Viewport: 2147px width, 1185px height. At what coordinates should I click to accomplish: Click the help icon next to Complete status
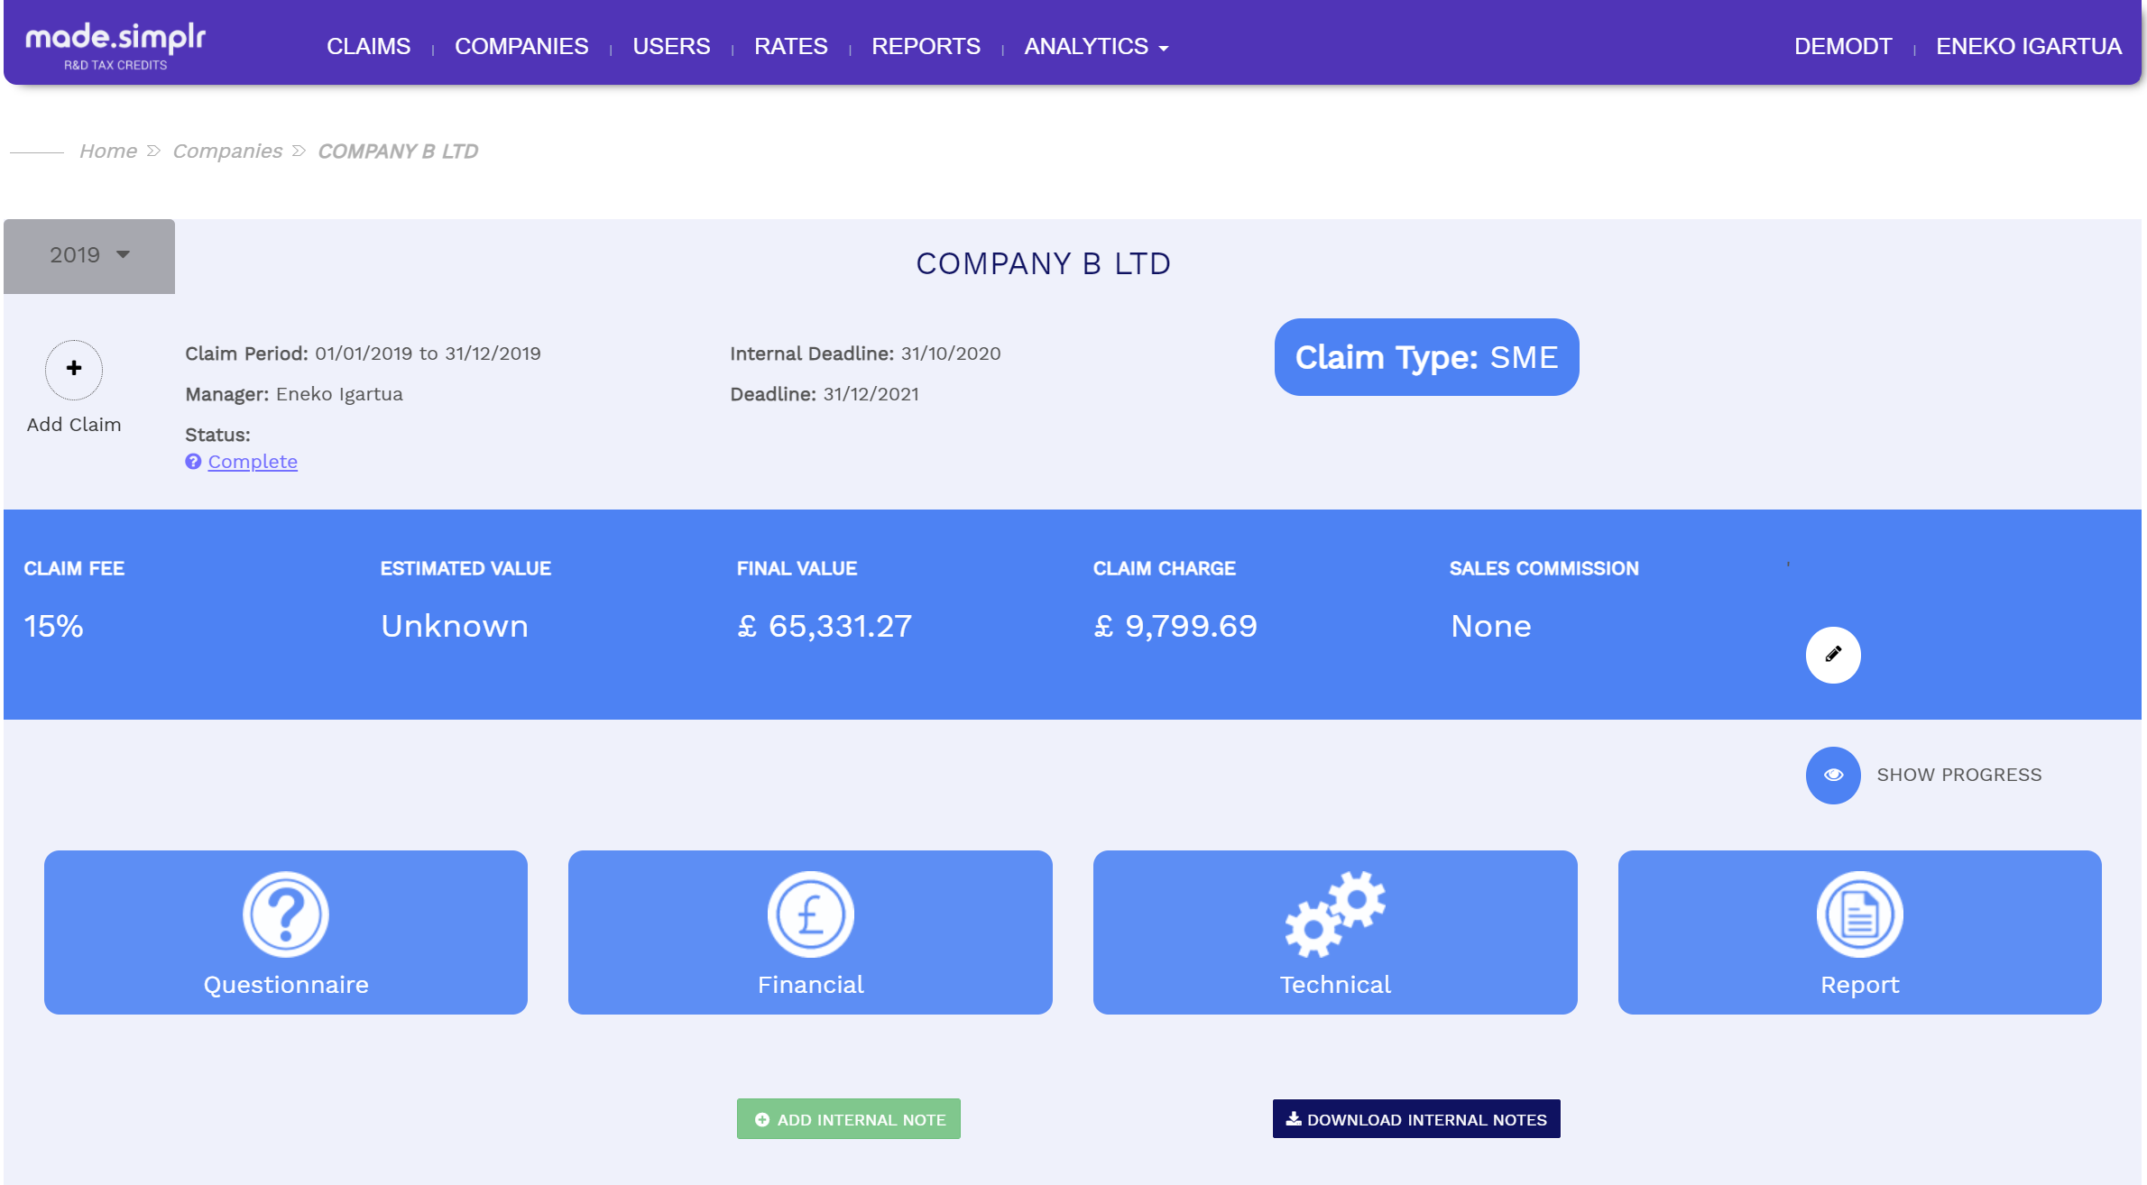[x=193, y=461]
